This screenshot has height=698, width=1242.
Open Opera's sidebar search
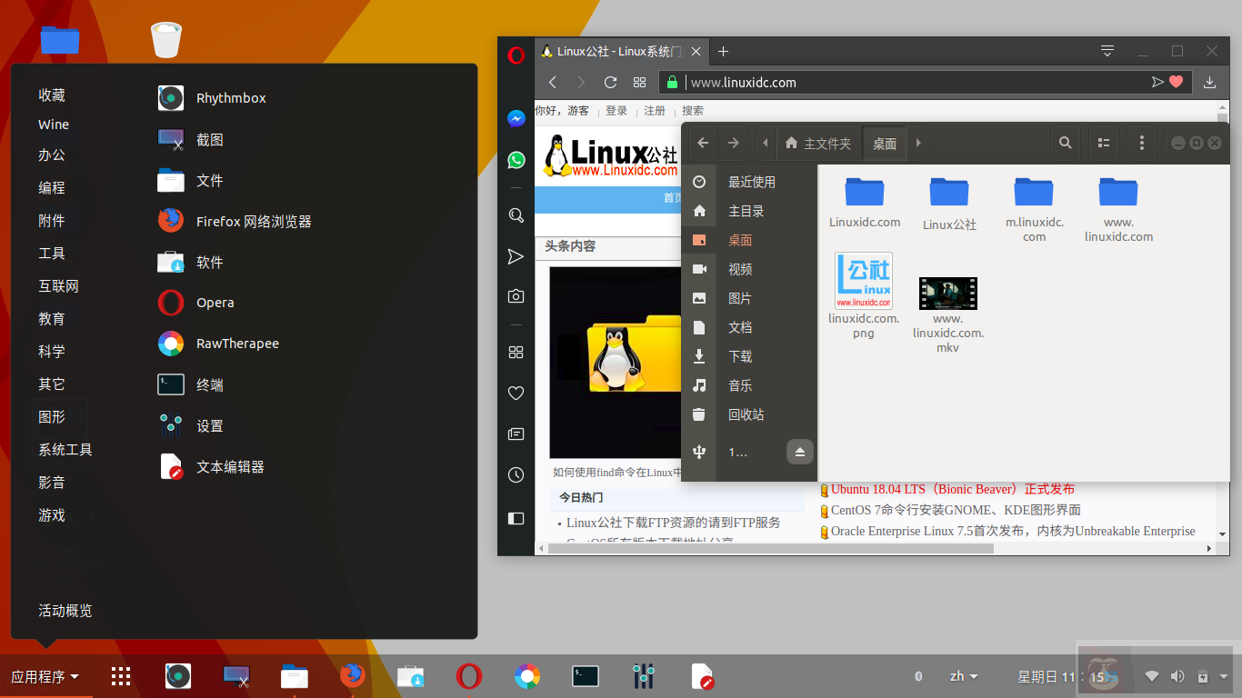[516, 216]
